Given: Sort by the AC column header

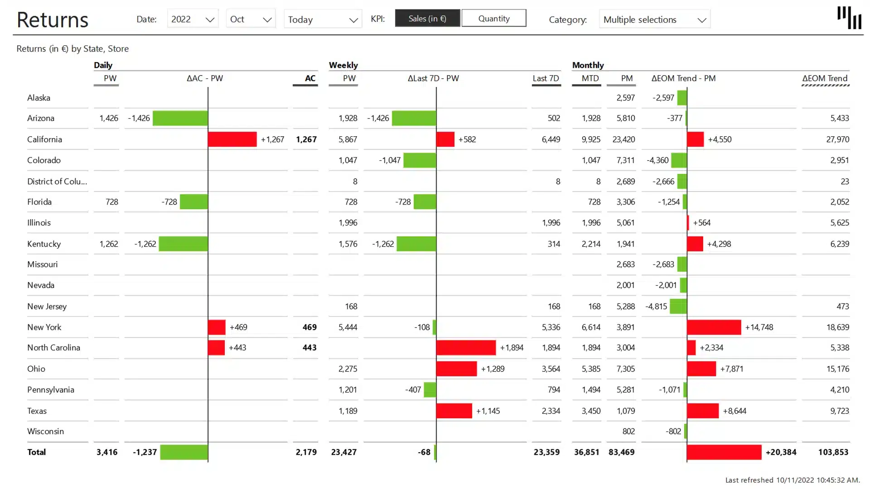Looking at the screenshot, I should pyautogui.click(x=310, y=78).
